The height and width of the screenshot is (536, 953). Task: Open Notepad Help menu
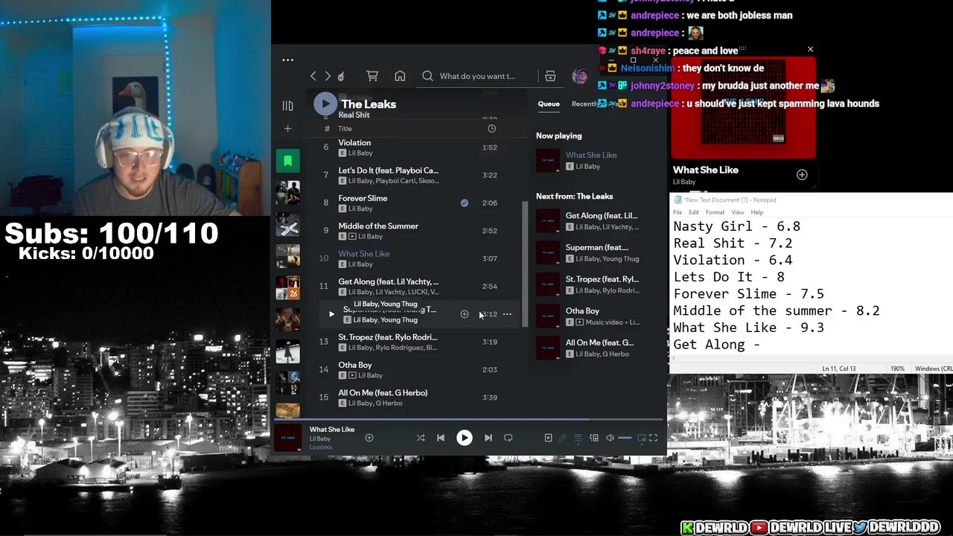[756, 212]
